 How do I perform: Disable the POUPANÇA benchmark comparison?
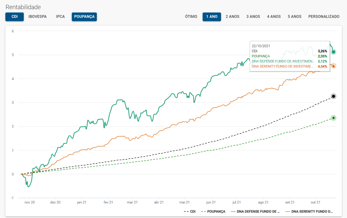click(x=84, y=17)
